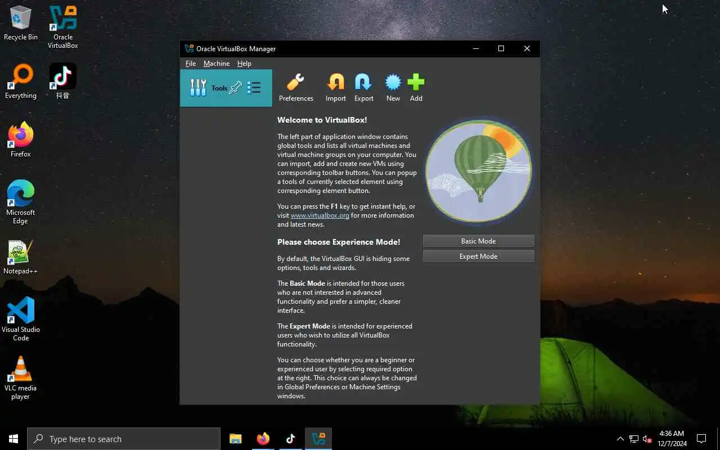
Task: Open VirtualBox Preferences from toolbar
Action: [296, 88]
